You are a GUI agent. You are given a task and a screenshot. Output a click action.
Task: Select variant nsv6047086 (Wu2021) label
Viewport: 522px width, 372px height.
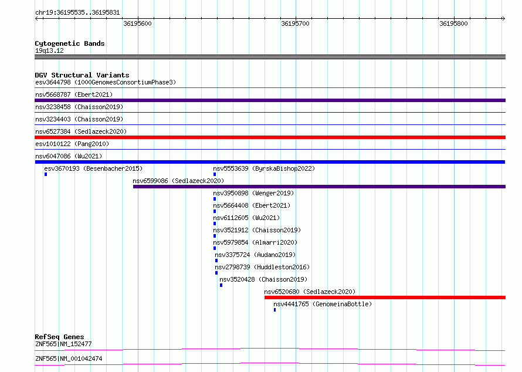point(69,156)
